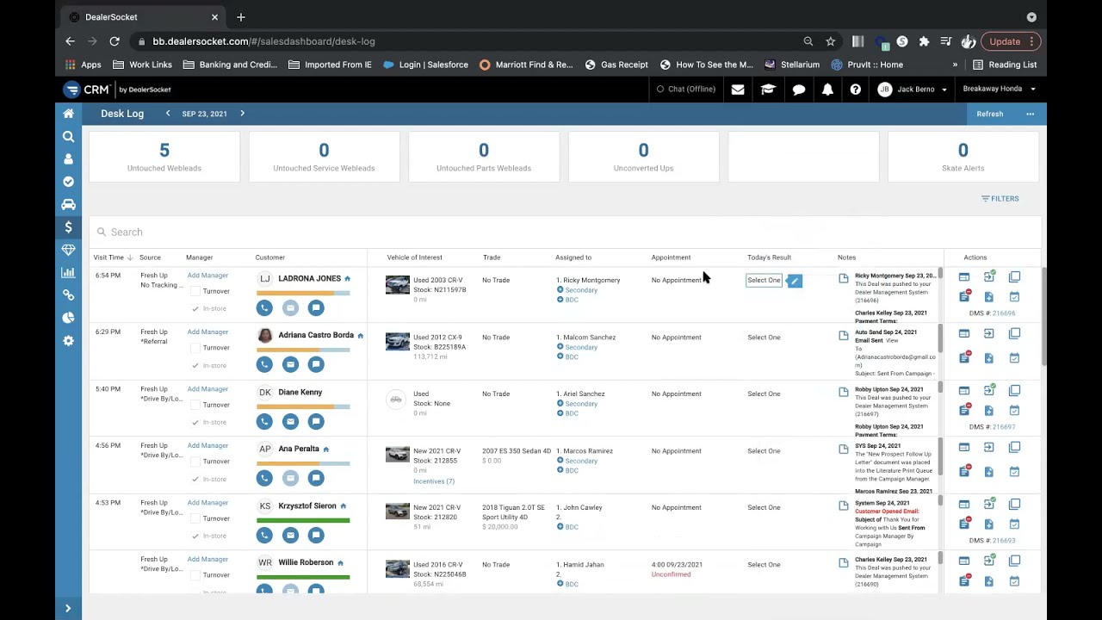Click the envelope mail icon in the top bar
The width and height of the screenshot is (1102, 620).
738,90
